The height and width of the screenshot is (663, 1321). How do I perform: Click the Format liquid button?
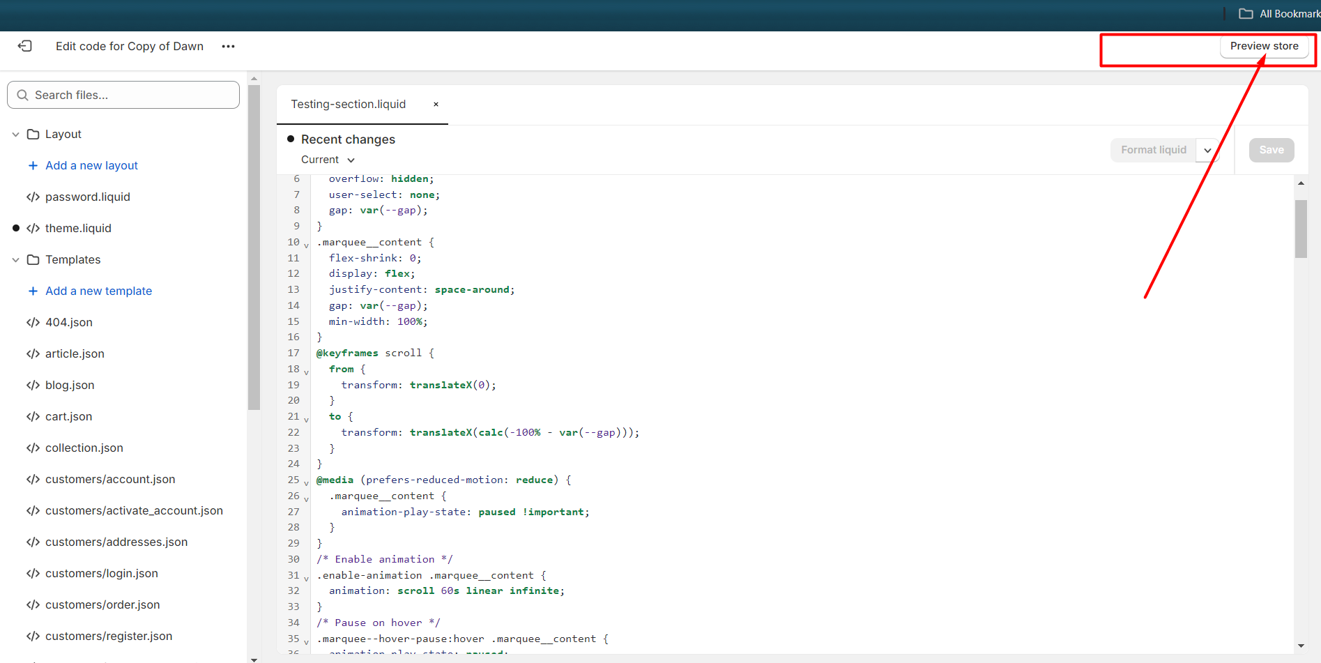[1154, 150]
